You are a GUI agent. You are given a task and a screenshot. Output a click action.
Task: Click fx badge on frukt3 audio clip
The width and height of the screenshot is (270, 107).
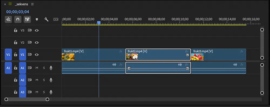242,65
